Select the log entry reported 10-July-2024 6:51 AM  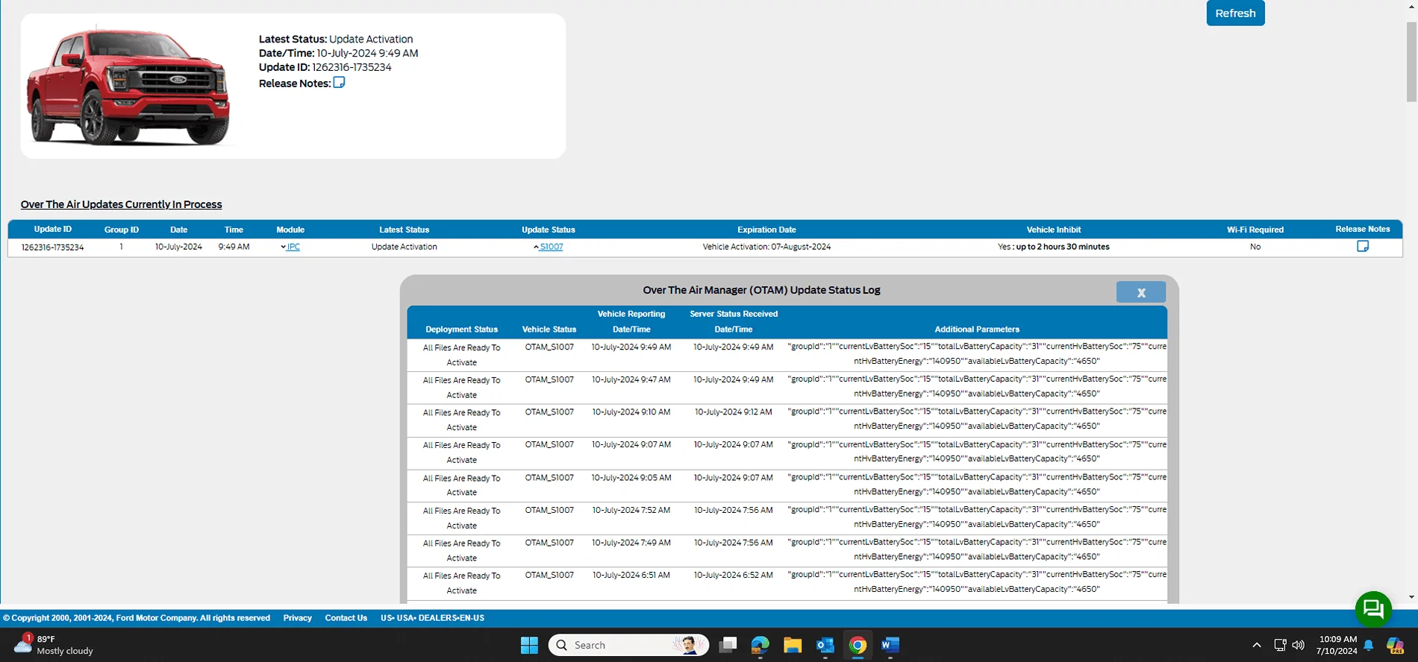point(787,583)
